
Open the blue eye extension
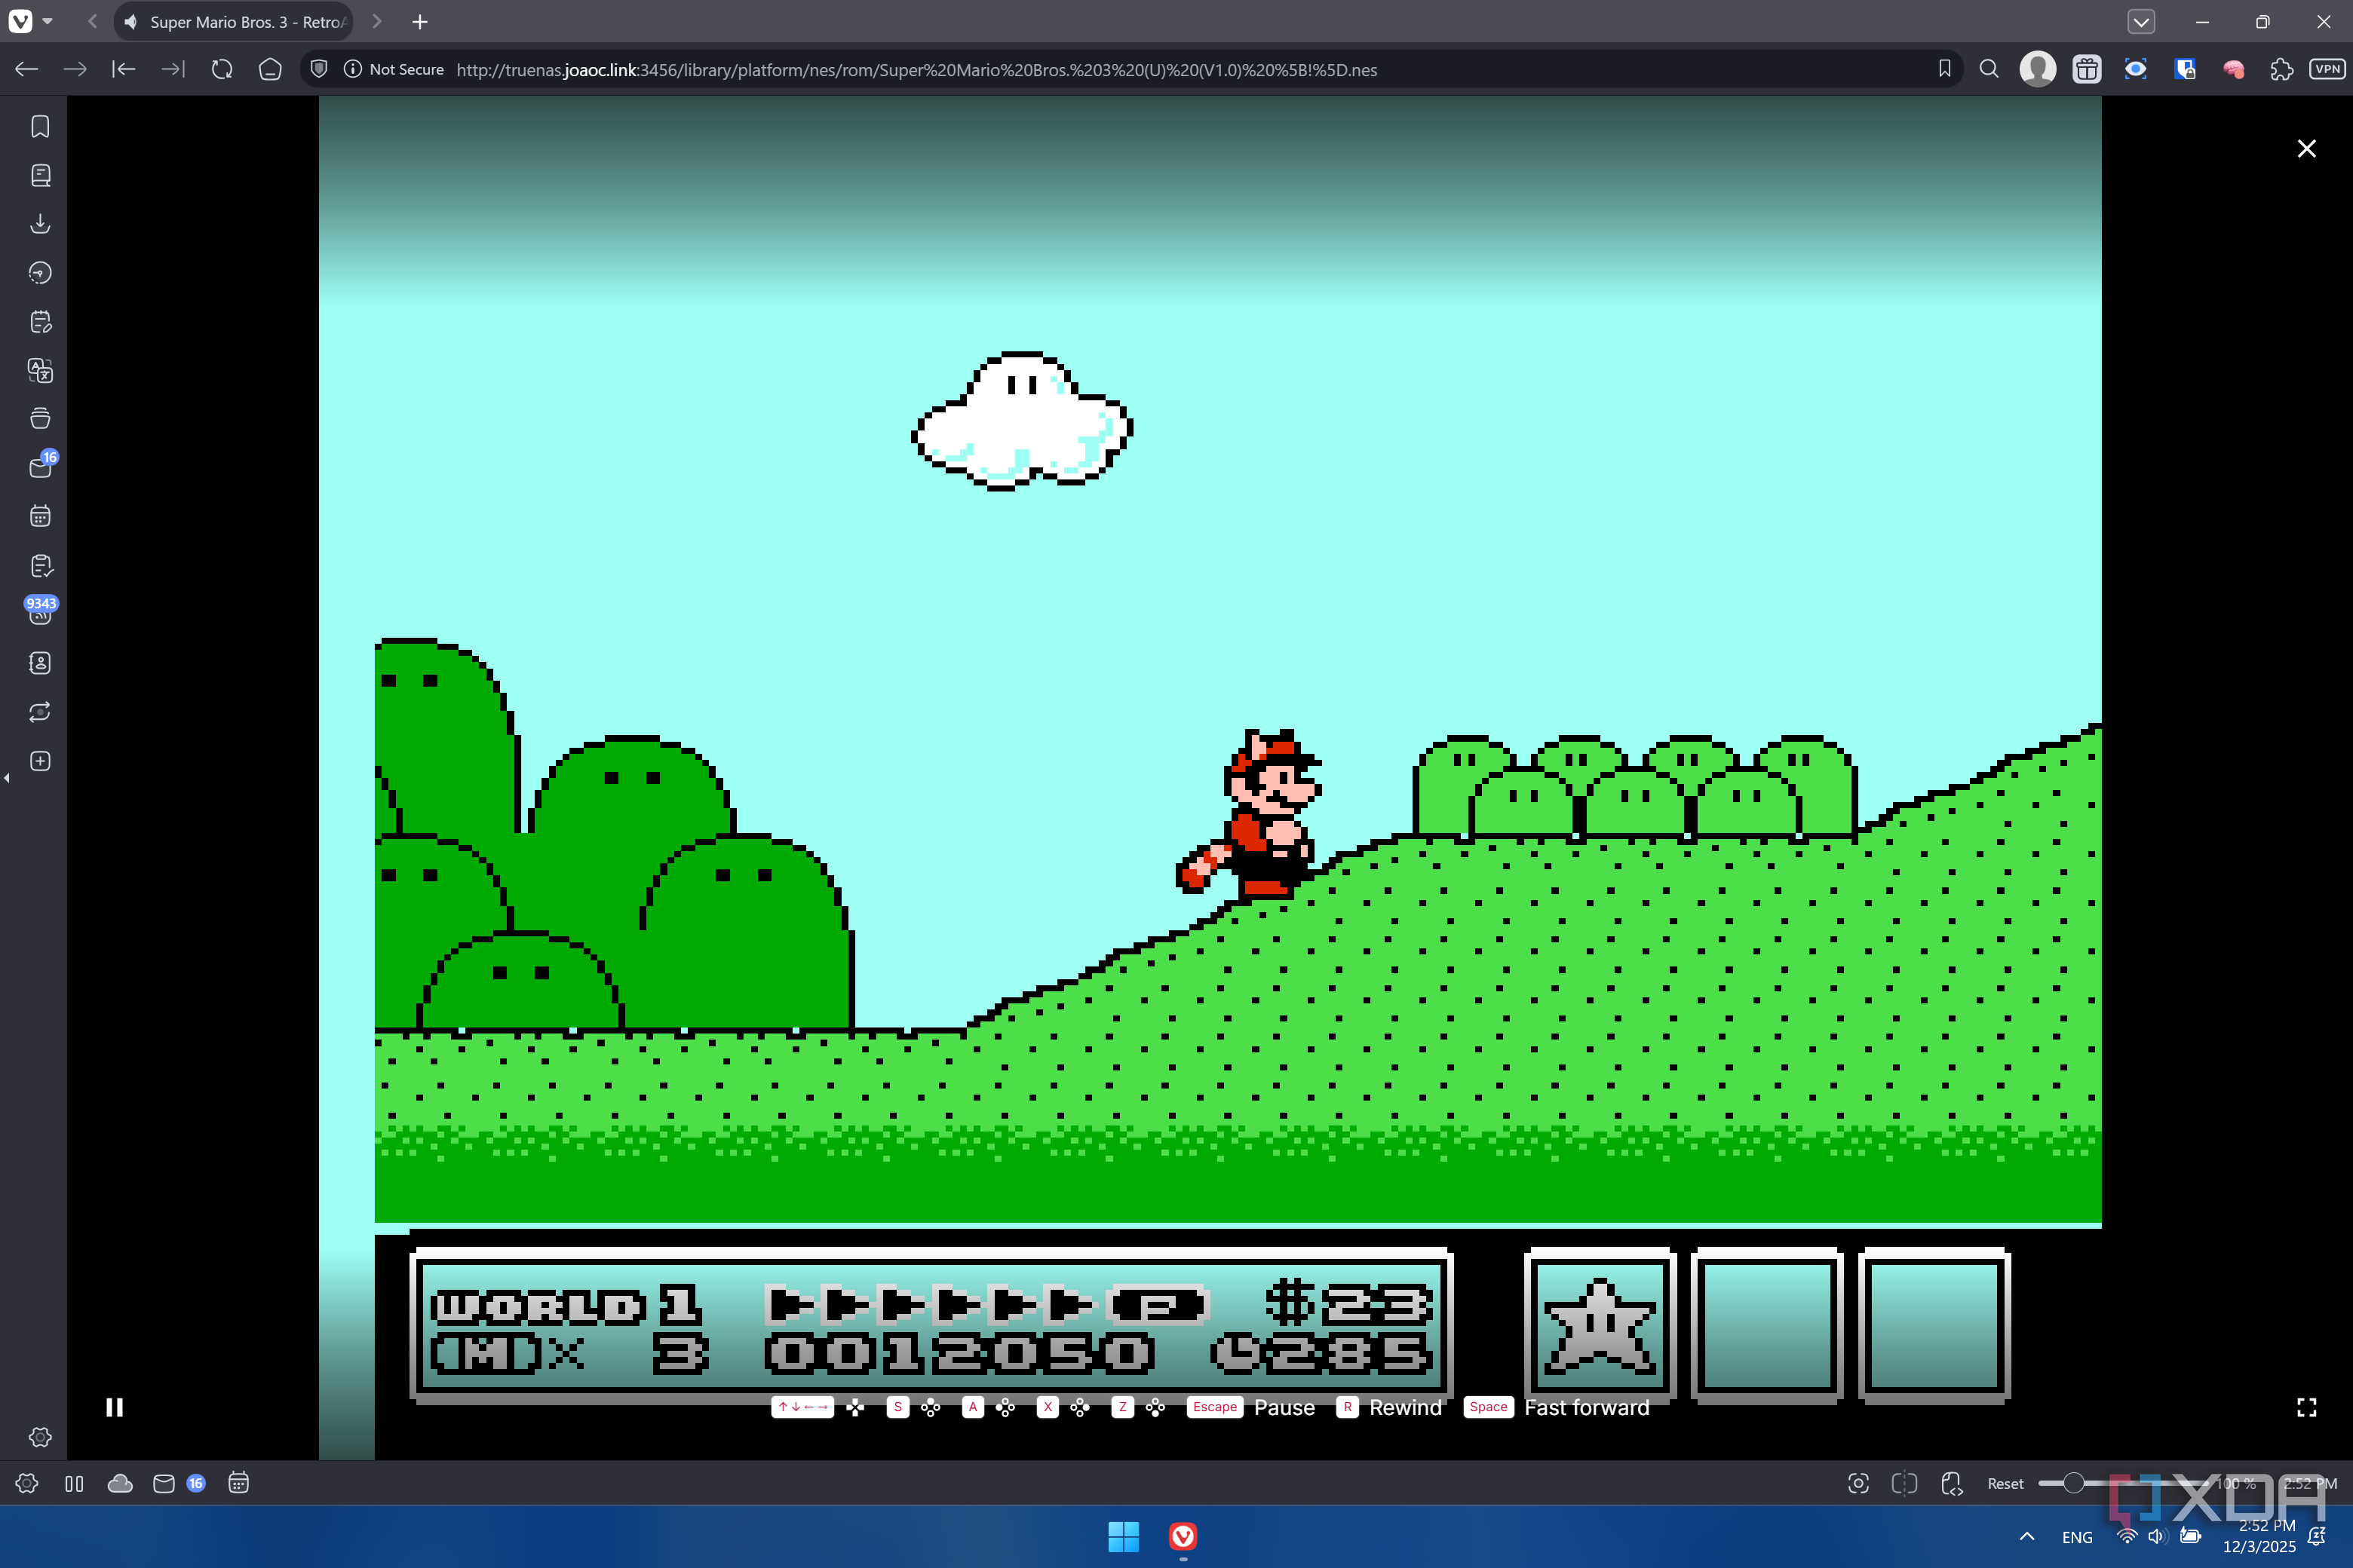pyautogui.click(x=2136, y=69)
